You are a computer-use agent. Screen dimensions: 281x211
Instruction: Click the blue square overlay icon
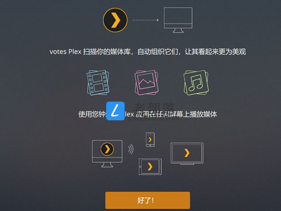(x=115, y=111)
